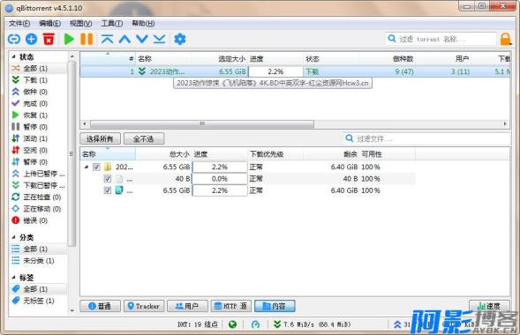
Task: Collapse the 状态 section in sidebar
Action: (13, 56)
